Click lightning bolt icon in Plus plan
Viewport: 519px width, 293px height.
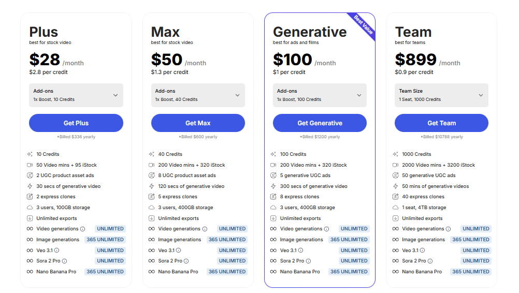click(x=30, y=186)
